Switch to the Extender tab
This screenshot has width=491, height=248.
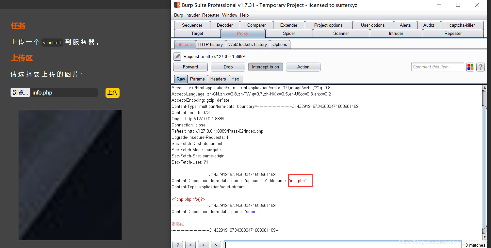pyautogui.click(x=289, y=25)
